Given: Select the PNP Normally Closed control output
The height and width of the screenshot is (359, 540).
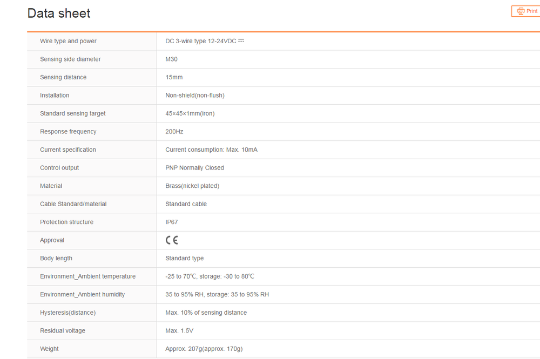Looking at the screenshot, I should click(194, 168).
